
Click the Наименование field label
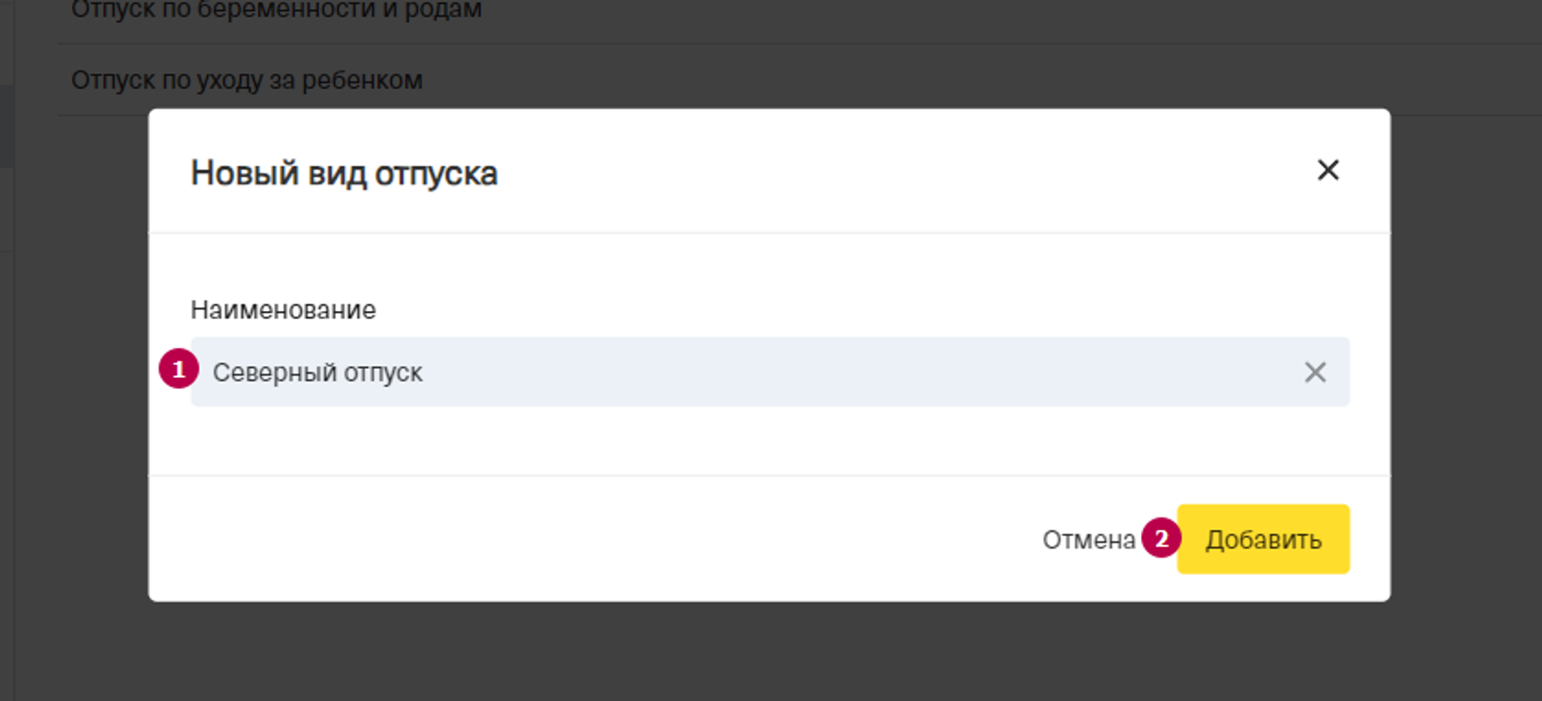point(283,310)
